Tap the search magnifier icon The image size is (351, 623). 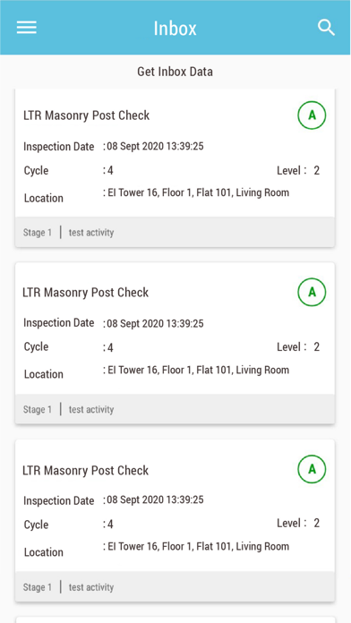[326, 28]
